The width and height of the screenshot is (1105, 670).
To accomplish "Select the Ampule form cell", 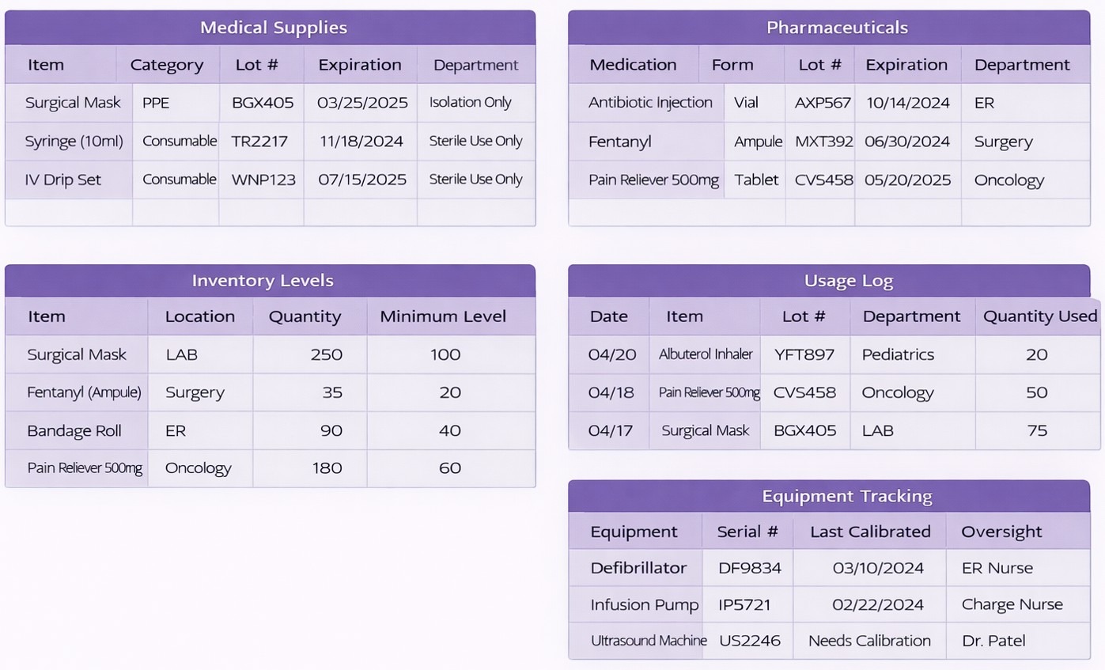I will [x=759, y=142].
